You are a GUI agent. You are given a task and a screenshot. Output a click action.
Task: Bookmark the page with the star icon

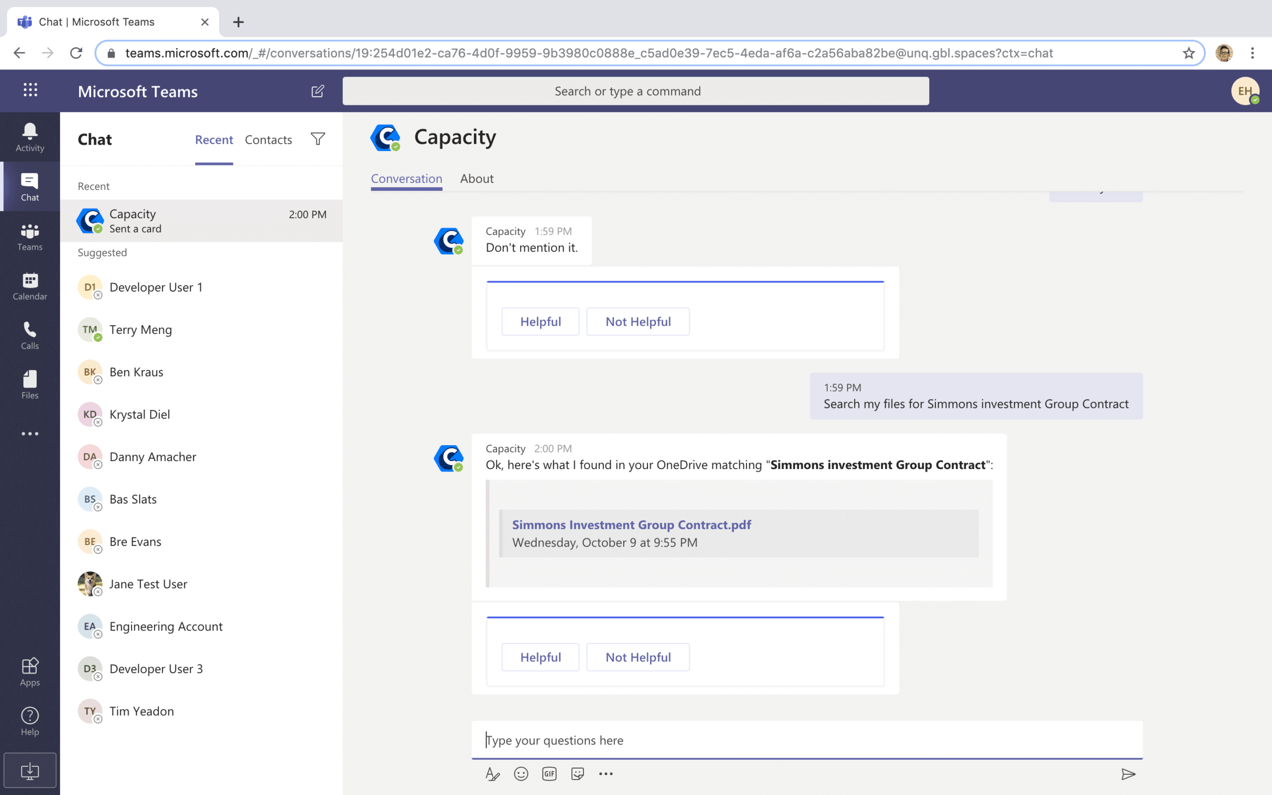click(1189, 53)
